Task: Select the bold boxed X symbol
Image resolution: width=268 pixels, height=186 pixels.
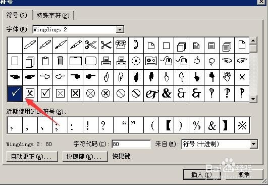Action: click(x=75, y=94)
